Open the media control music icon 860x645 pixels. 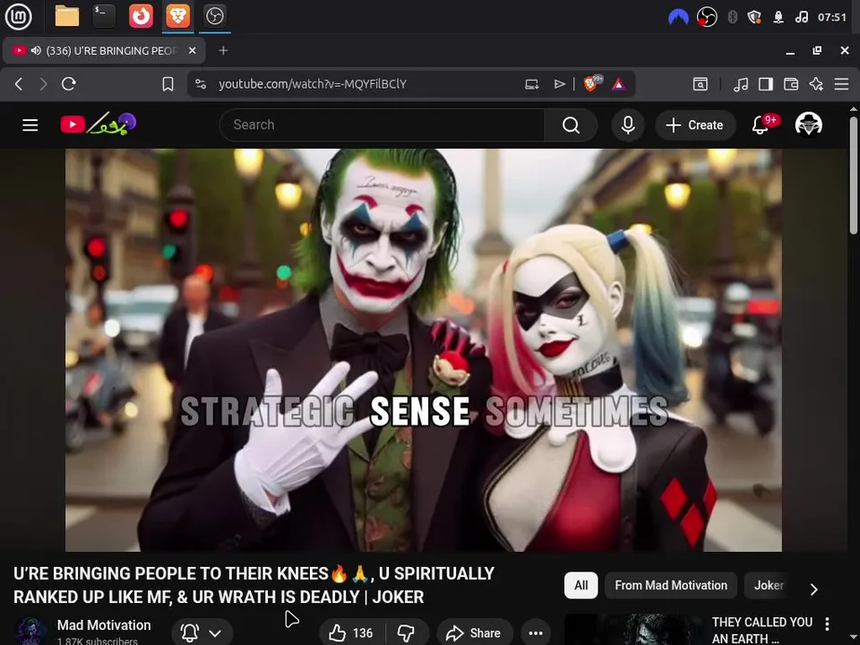741,84
